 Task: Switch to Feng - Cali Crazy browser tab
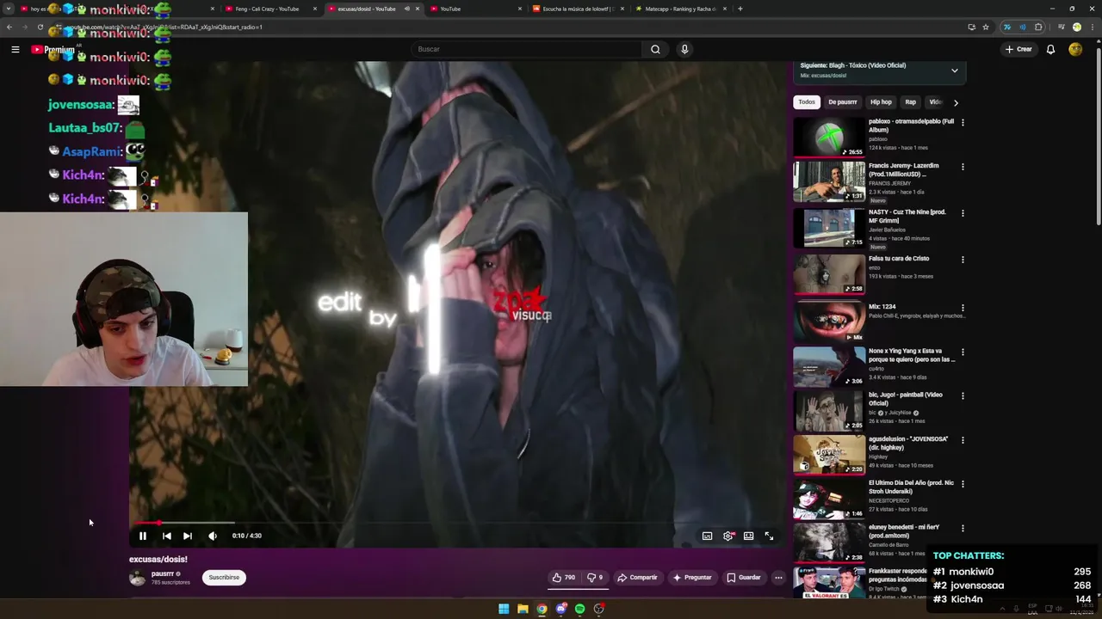point(269,9)
